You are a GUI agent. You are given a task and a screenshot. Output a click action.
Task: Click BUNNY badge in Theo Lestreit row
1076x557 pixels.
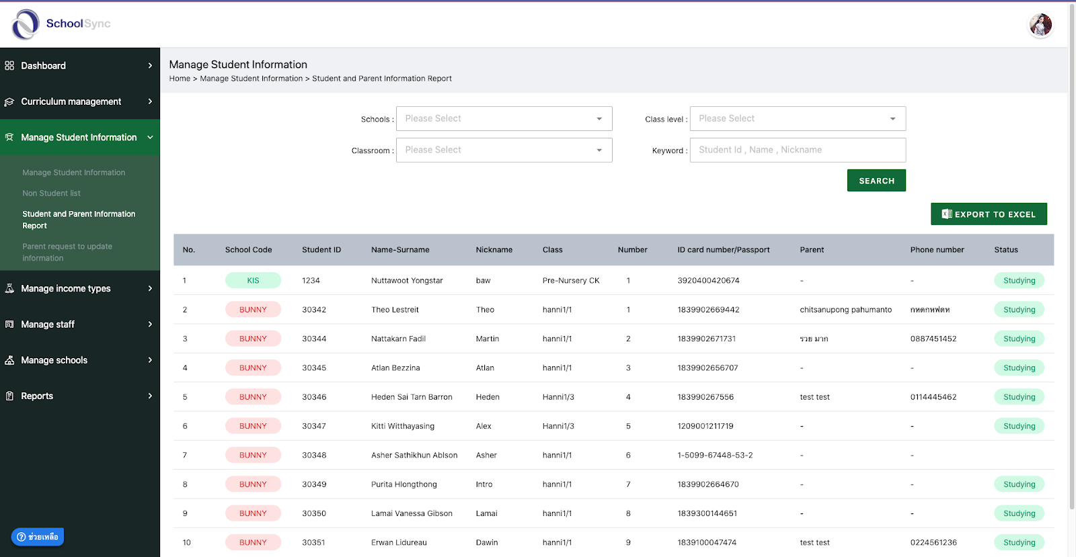click(253, 310)
